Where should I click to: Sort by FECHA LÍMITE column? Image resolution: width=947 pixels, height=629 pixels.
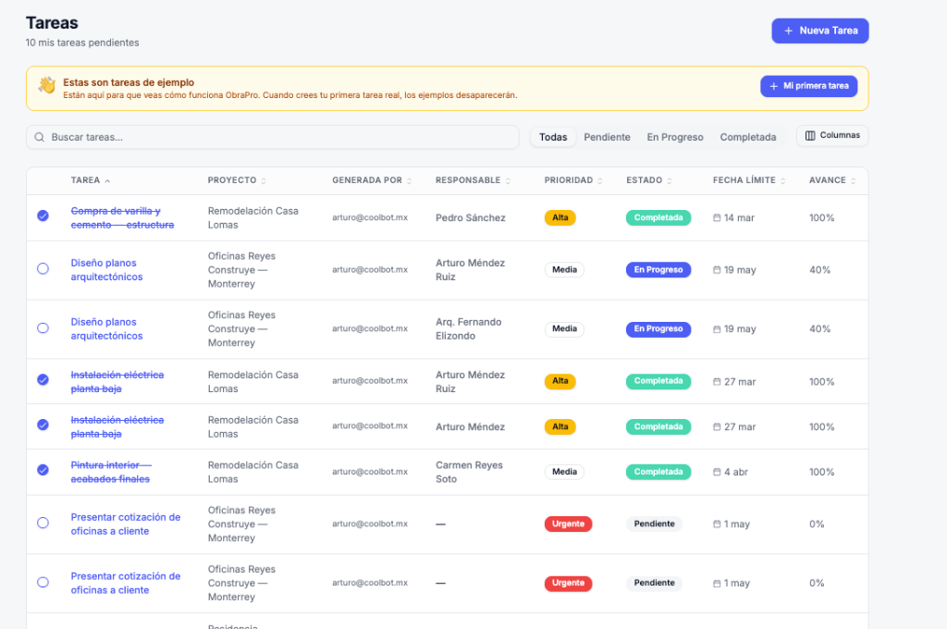pos(782,180)
